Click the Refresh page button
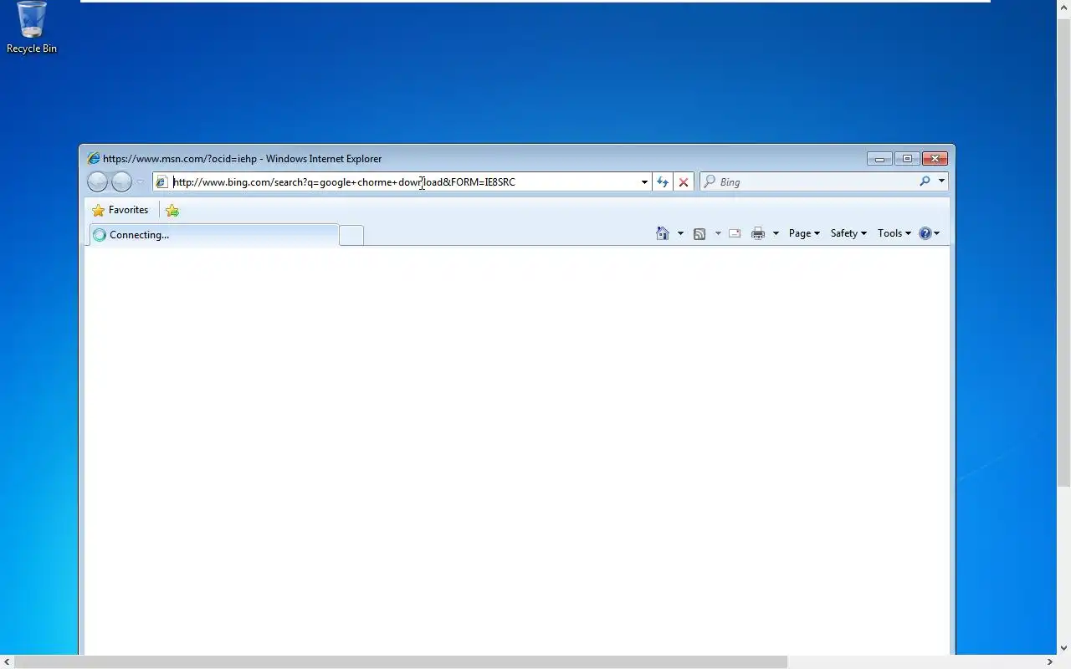This screenshot has height=669, width=1071. pos(663,181)
